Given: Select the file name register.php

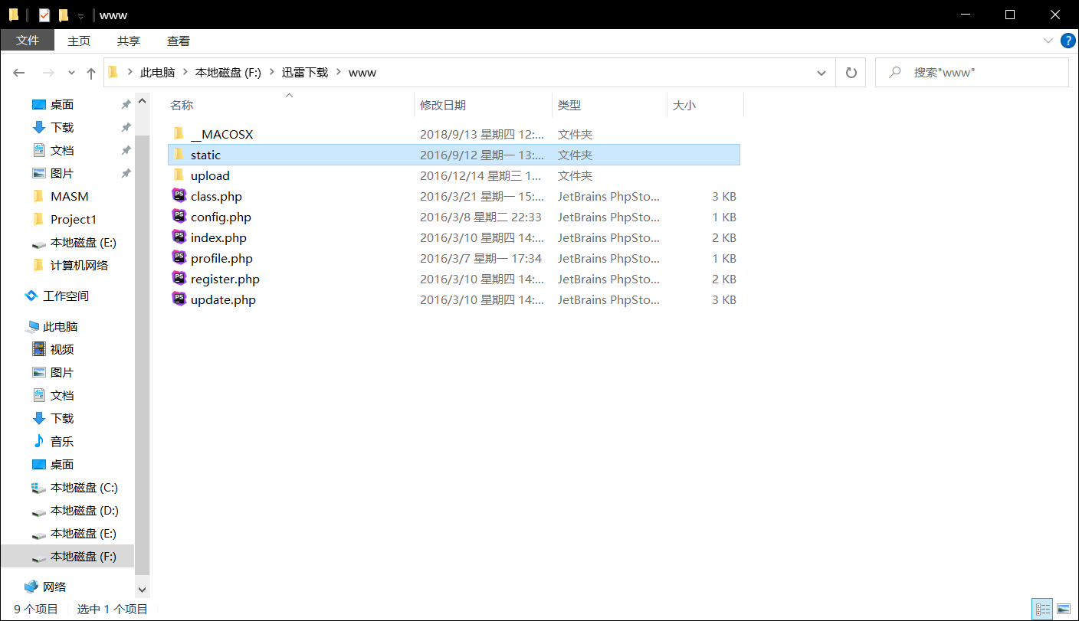Looking at the screenshot, I should [x=225, y=279].
